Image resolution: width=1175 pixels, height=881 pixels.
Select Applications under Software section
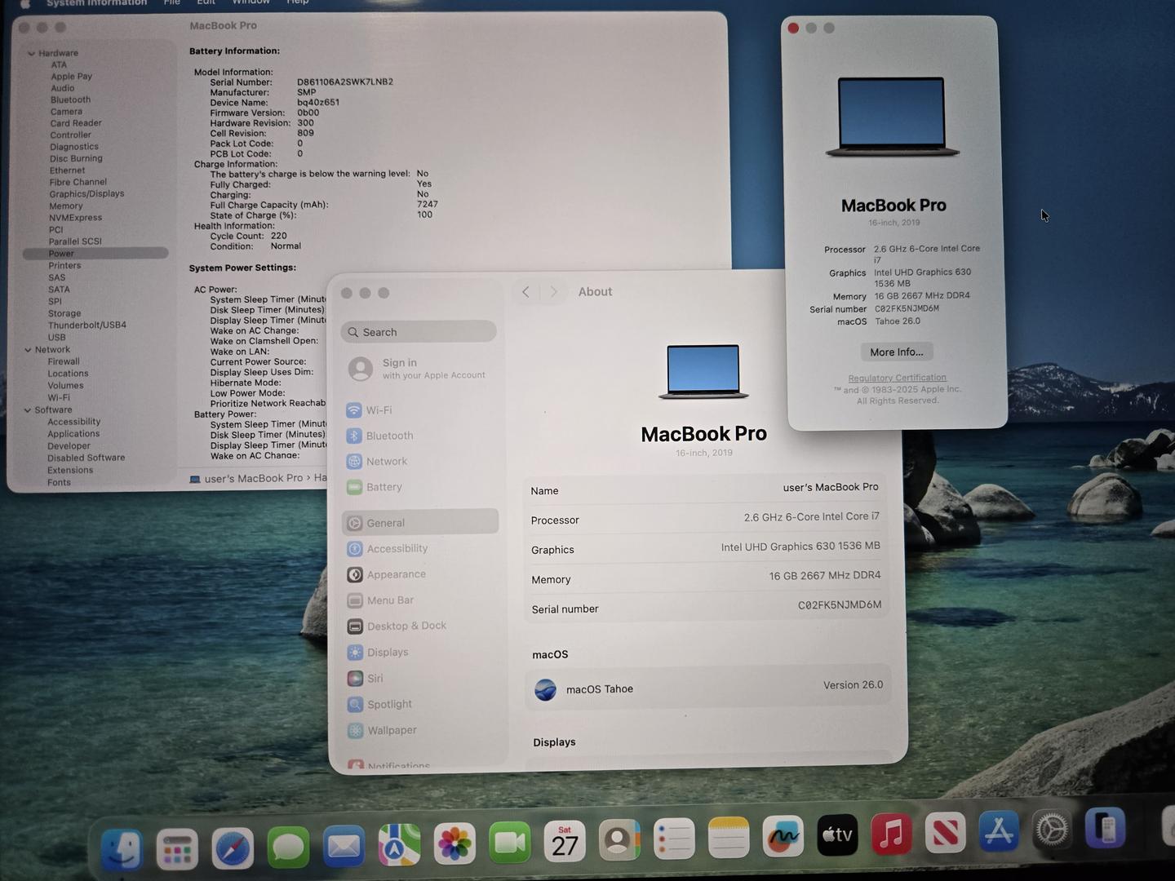coord(73,434)
